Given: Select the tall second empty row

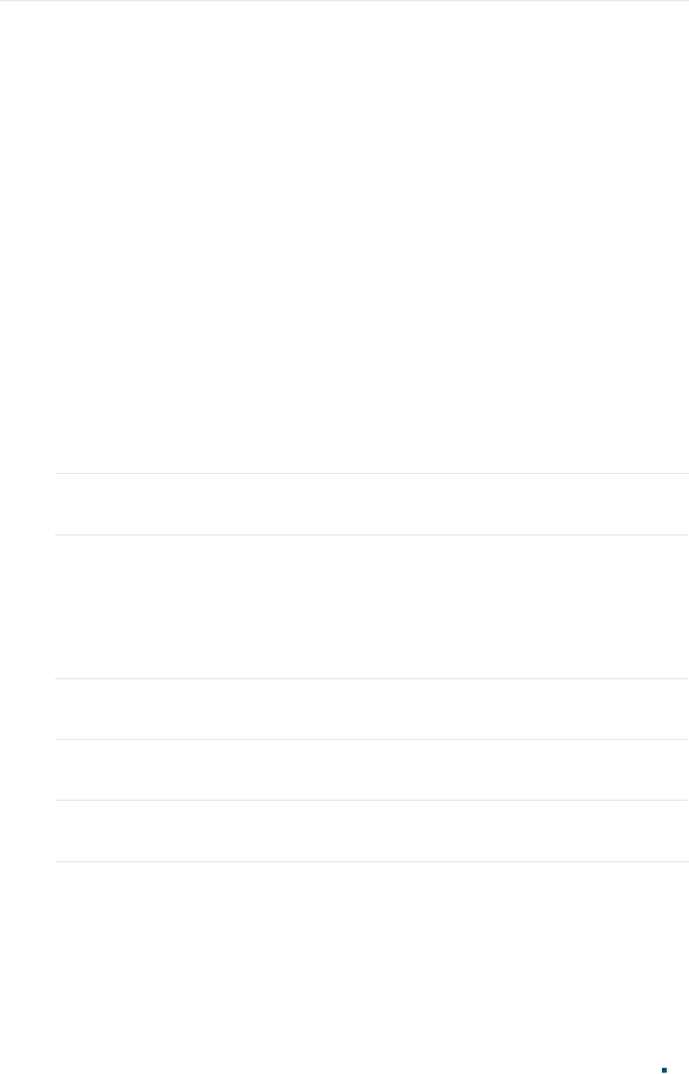Looking at the screenshot, I should [x=371, y=607].
